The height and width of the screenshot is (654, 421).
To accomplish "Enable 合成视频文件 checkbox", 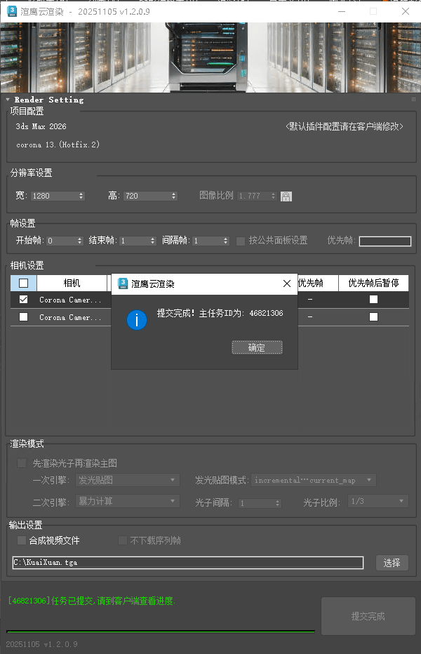I will coord(21,540).
